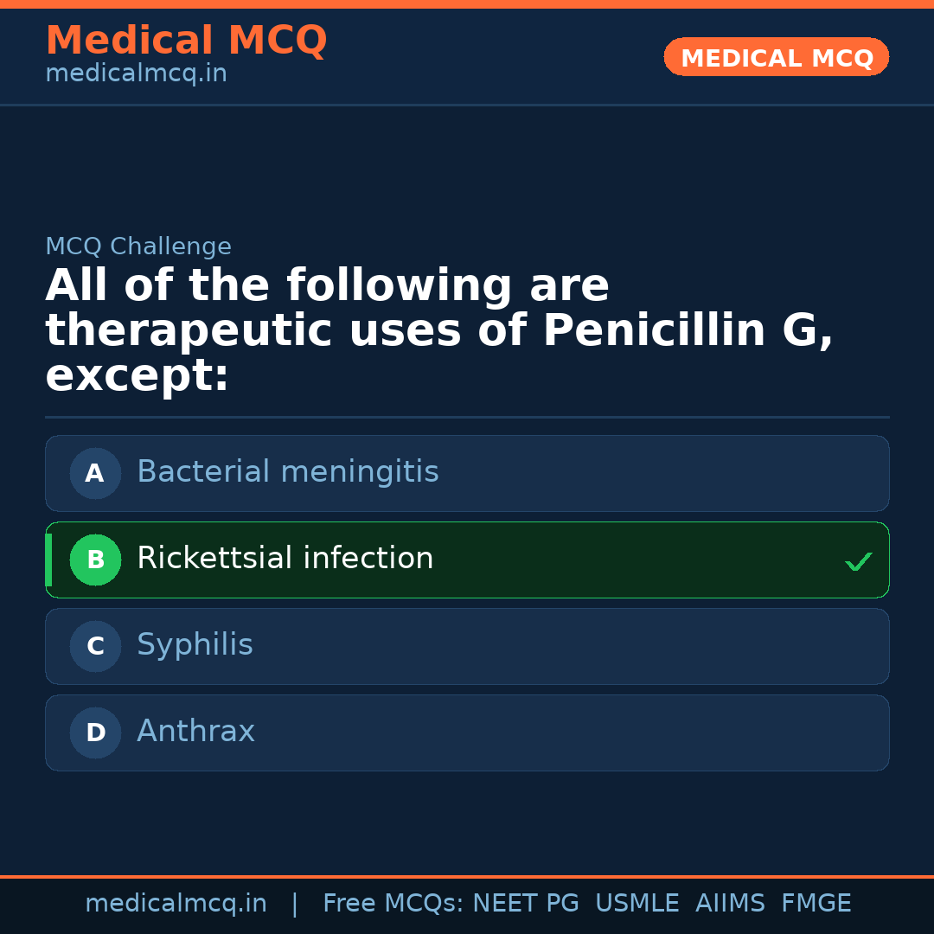
Task: Click the letter C circle badge
Action: (95, 646)
